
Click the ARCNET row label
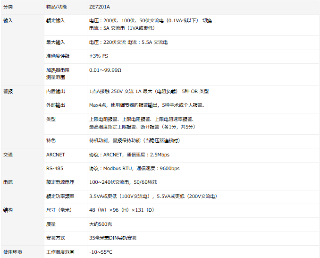(x=56, y=155)
